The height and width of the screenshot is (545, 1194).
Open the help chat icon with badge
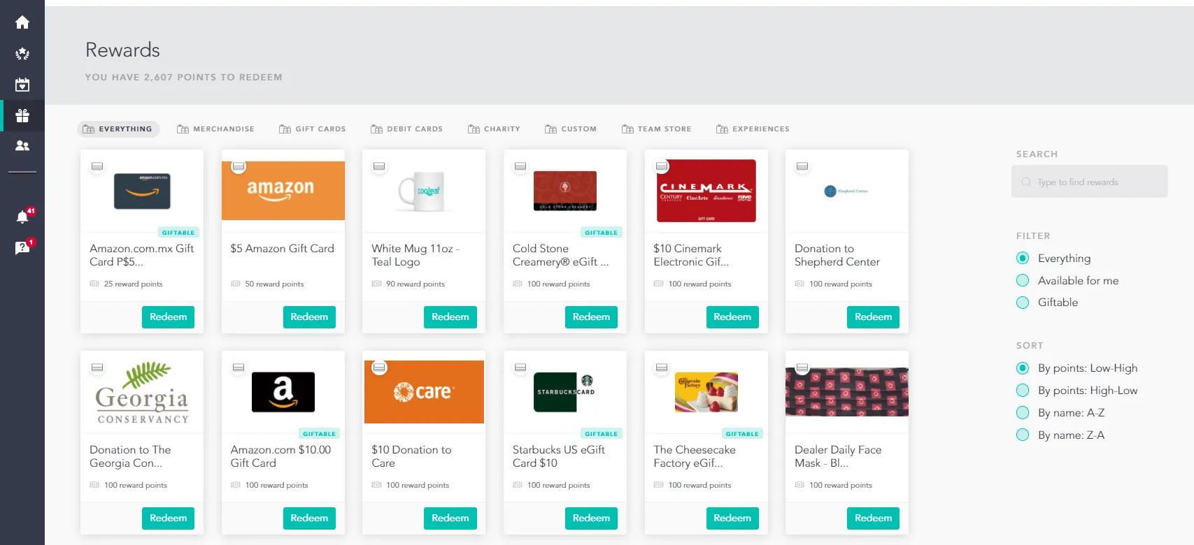click(x=22, y=247)
